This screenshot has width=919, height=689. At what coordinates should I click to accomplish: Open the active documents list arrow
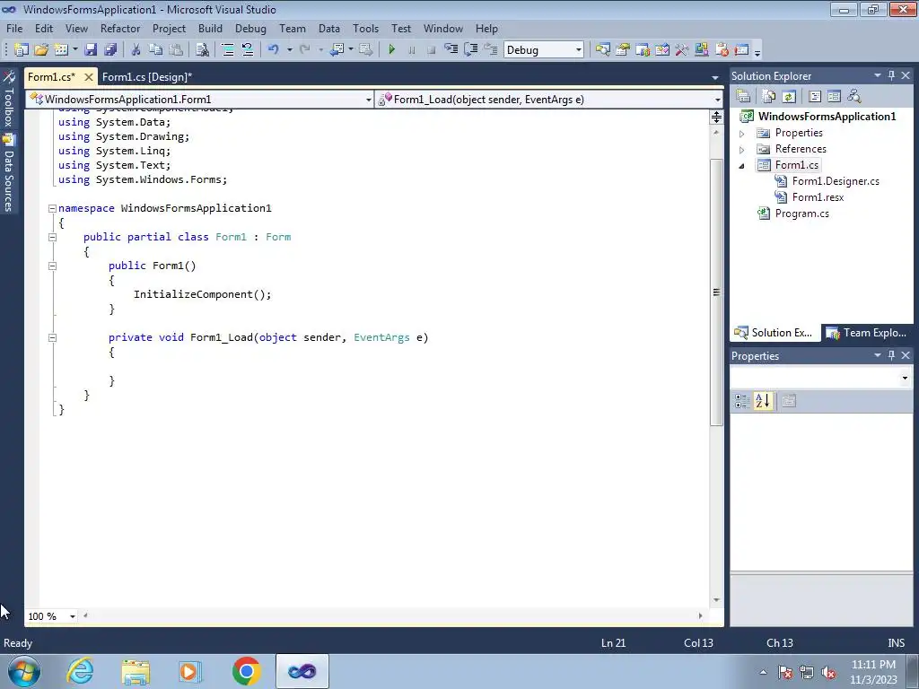coord(715,77)
